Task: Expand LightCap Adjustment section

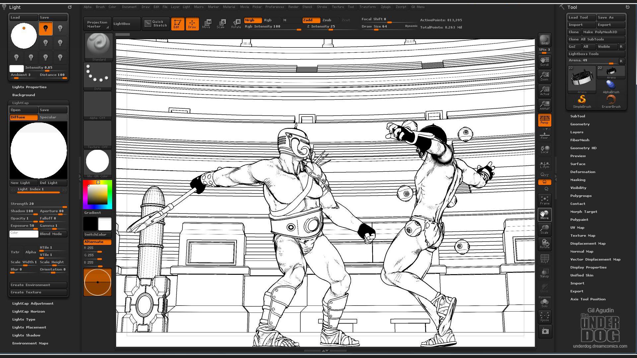Action: tap(33, 304)
